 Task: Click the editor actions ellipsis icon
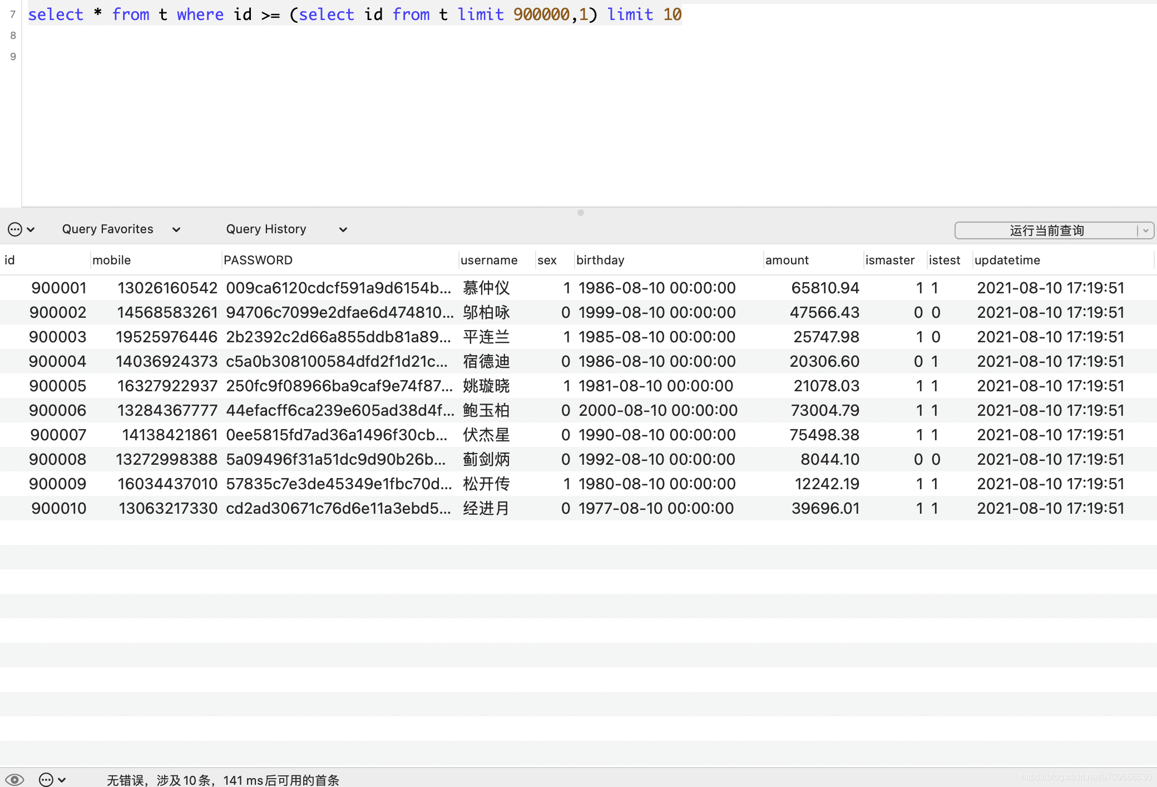[x=16, y=229]
